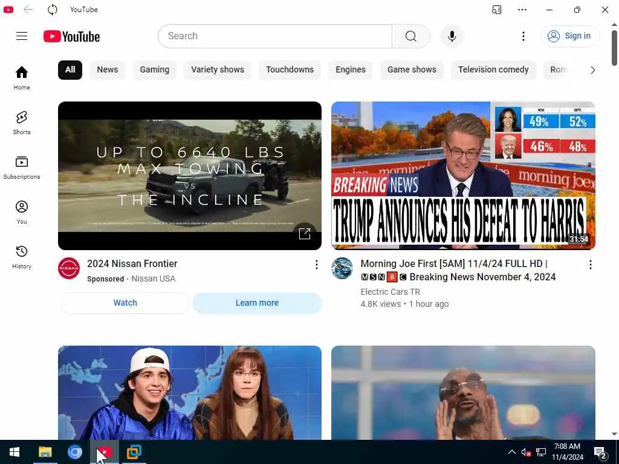
Task: Click the app back arrow
Action: click(x=28, y=10)
